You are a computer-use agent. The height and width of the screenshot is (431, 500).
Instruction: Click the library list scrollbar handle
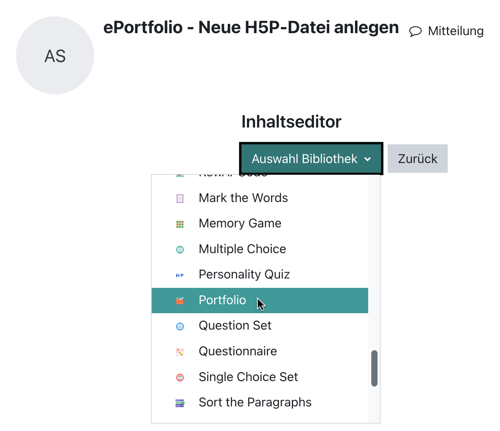[x=374, y=368]
